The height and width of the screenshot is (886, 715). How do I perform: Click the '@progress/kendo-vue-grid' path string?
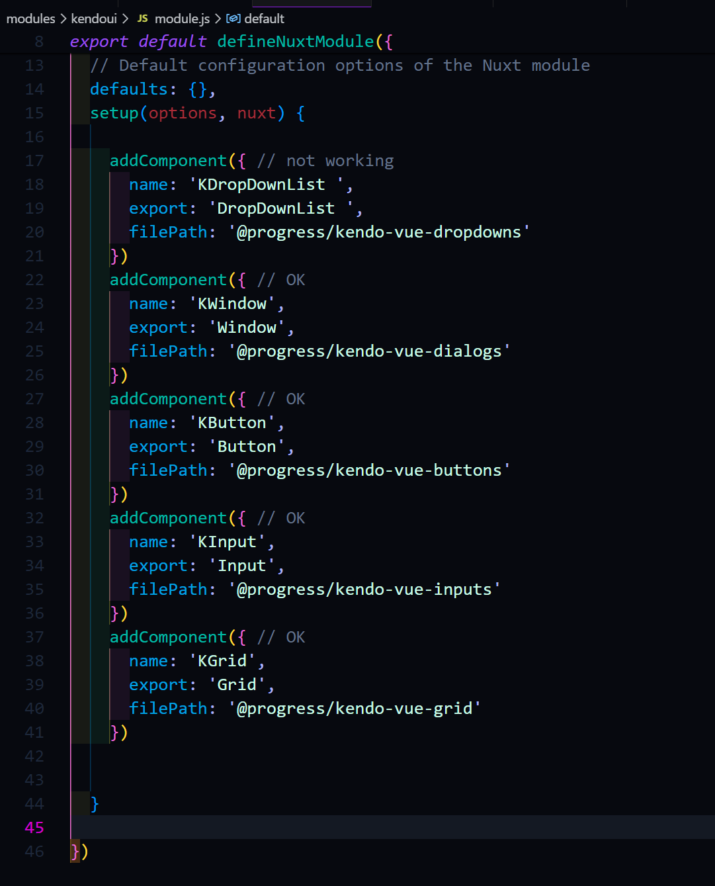(x=355, y=709)
